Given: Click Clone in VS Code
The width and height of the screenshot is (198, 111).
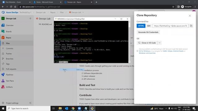Looking at the screenshot, I should (x=147, y=43).
